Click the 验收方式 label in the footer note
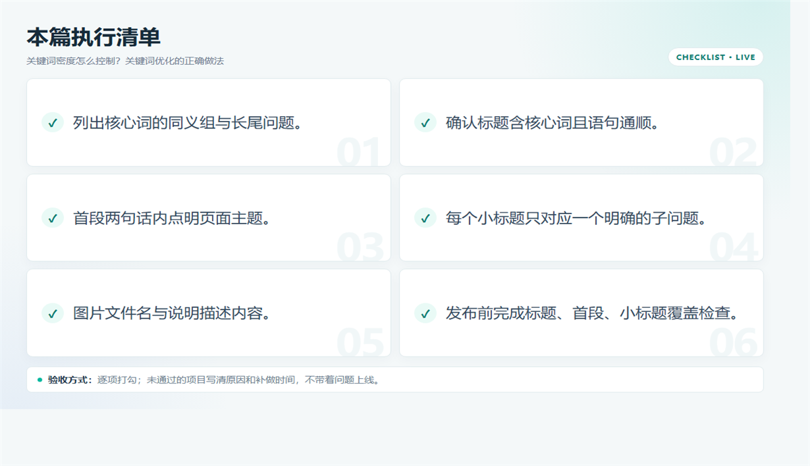 pos(70,380)
